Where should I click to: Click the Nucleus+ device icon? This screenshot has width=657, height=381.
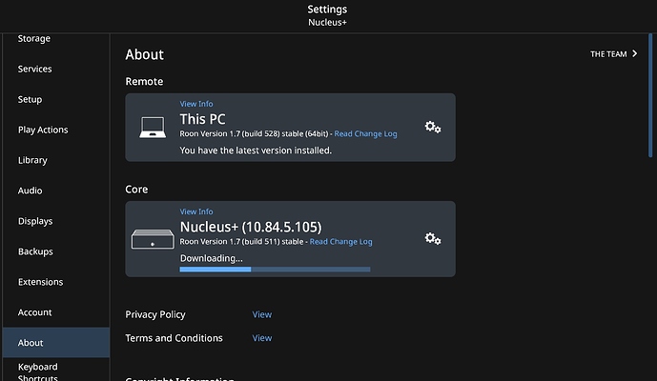153,239
